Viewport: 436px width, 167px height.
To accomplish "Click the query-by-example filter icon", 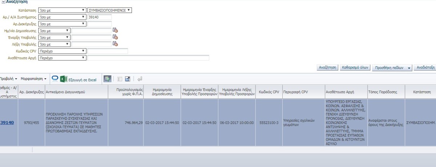I will (x=107, y=79).
